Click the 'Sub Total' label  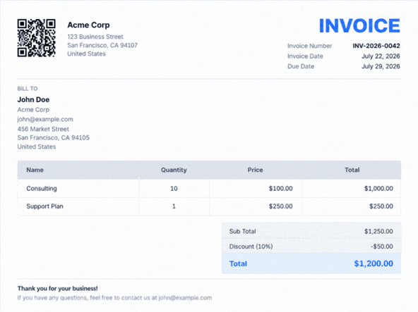click(242, 232)
